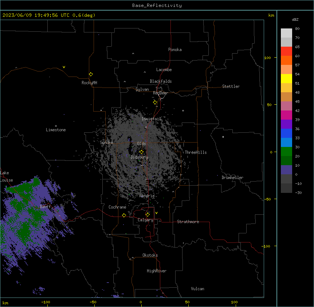
Task: Select the dark green swatch between 20 and 10
Action: tap(286, 161)
